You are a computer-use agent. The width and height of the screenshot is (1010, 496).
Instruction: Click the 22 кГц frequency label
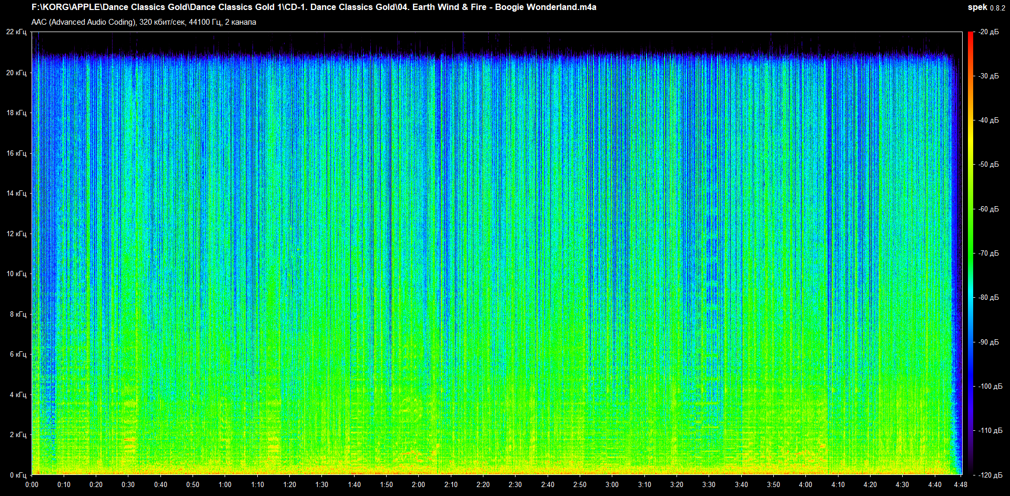pos(16,32)
